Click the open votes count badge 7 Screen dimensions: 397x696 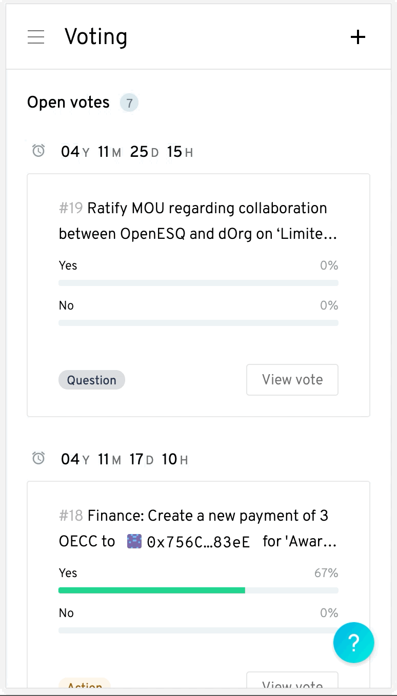tap(129, 103)
